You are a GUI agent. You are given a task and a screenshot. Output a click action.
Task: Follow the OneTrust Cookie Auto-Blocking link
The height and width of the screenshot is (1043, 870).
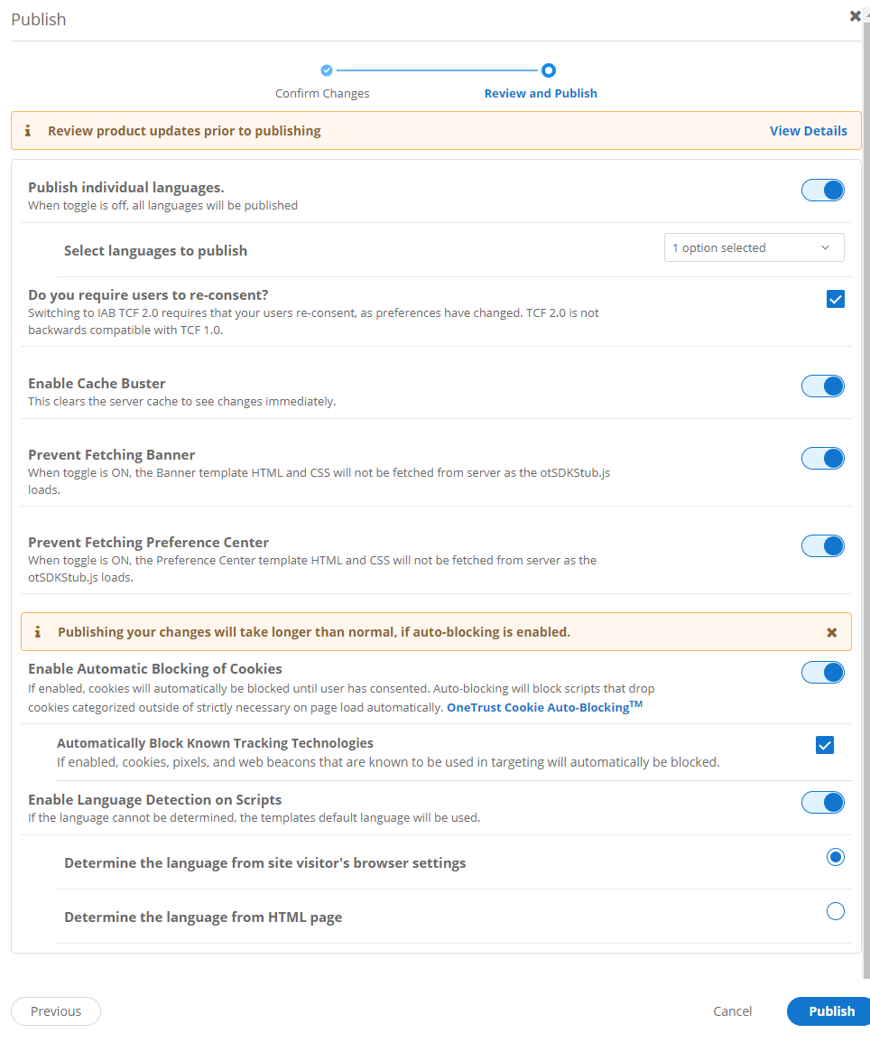pos(541,707)
